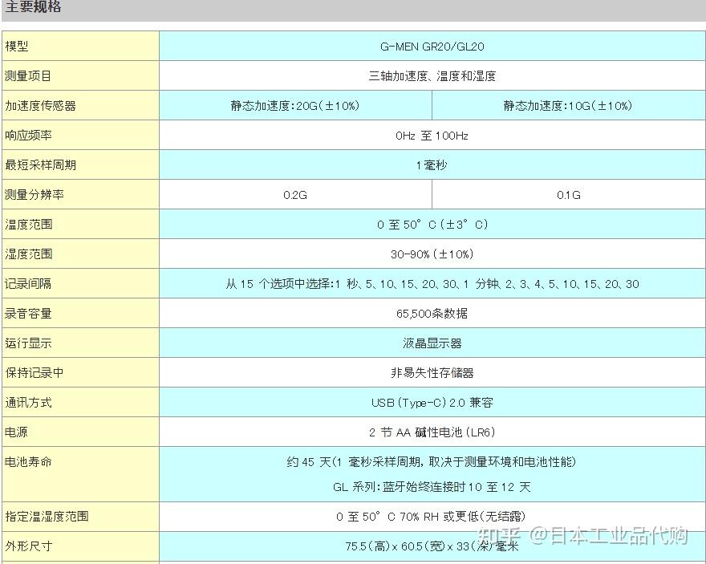The width and height of the screenshot is (706, 564).
Task: Select the 温度范围 row label
Action: 80,224
